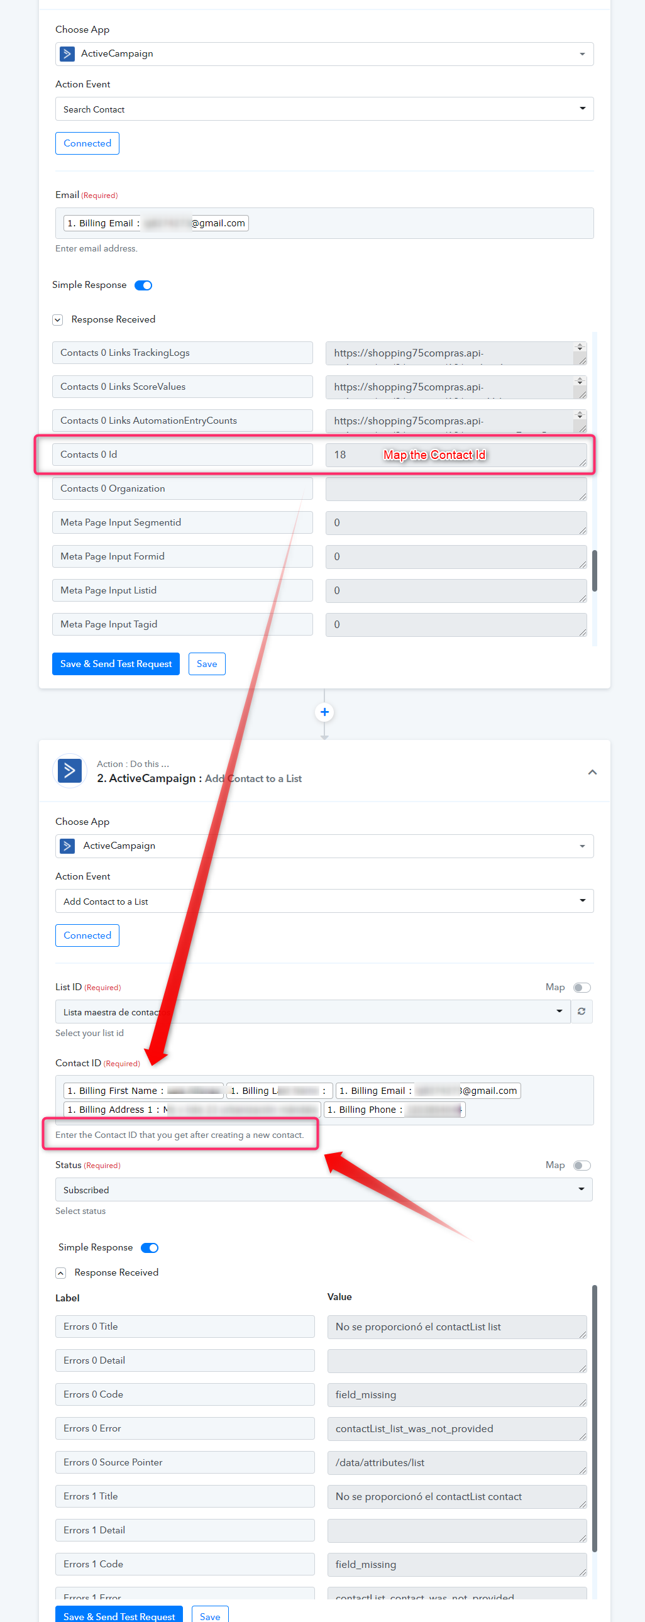This screenshot has height=1622, width=645.
Task: Collapse first Response Received section
Action: click(57, 320)
